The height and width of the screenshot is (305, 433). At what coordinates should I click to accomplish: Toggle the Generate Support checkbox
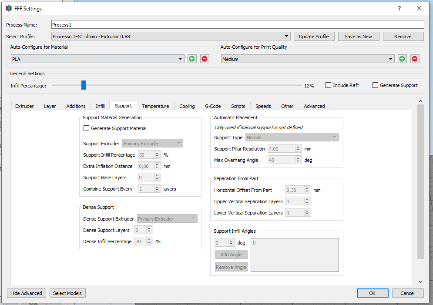(x=375, y=85)
